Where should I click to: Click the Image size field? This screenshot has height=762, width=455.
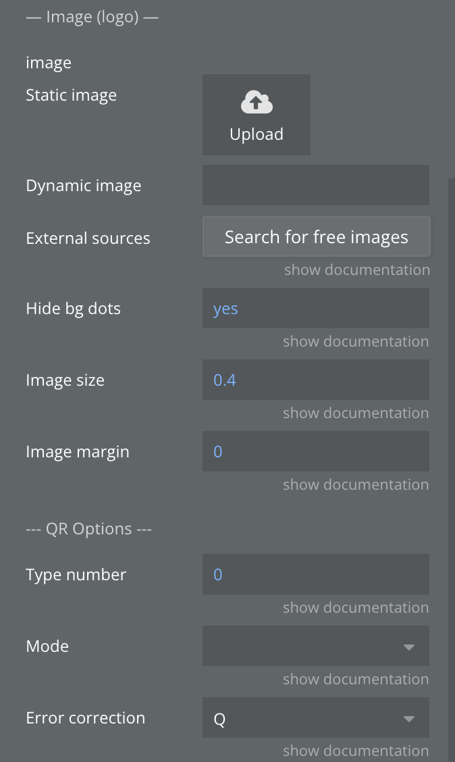coord(315,380)
